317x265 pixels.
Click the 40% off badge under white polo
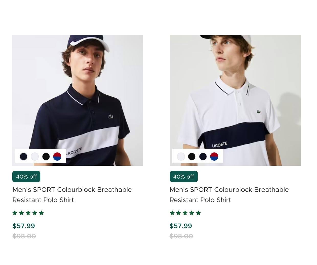[x=184, y=176]
